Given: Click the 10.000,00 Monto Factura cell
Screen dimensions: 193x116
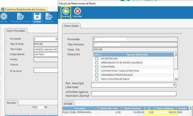Looking at the screenshot, I should click(132, 112).
